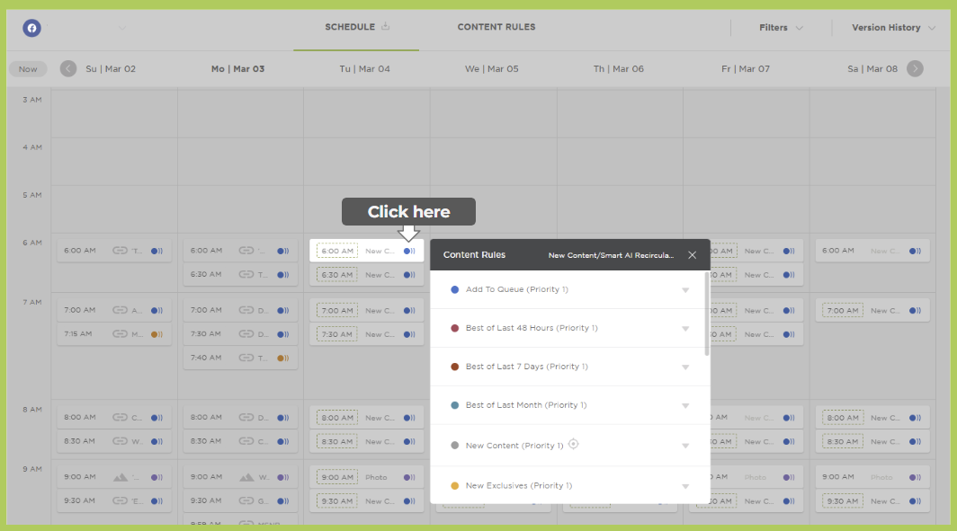Click orange rule indicator on Monday 7:40 AM

tap(282, 358)
